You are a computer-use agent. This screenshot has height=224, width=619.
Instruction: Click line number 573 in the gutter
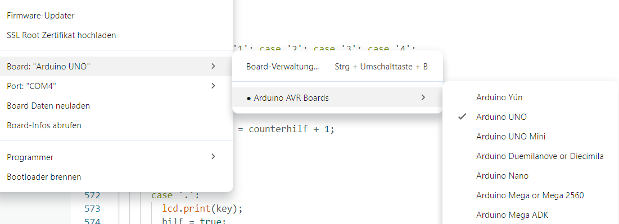pos(92,208)
